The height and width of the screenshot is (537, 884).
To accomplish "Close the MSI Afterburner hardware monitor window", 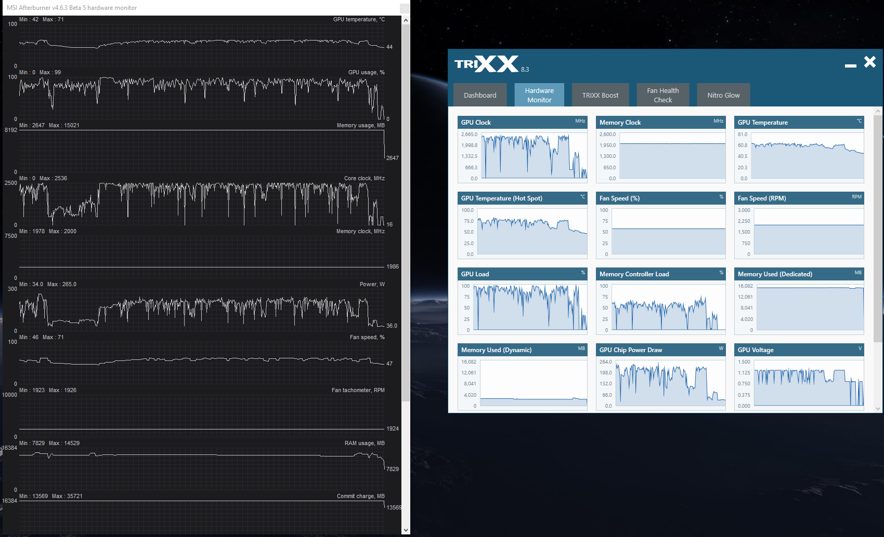I will point(404,8).
